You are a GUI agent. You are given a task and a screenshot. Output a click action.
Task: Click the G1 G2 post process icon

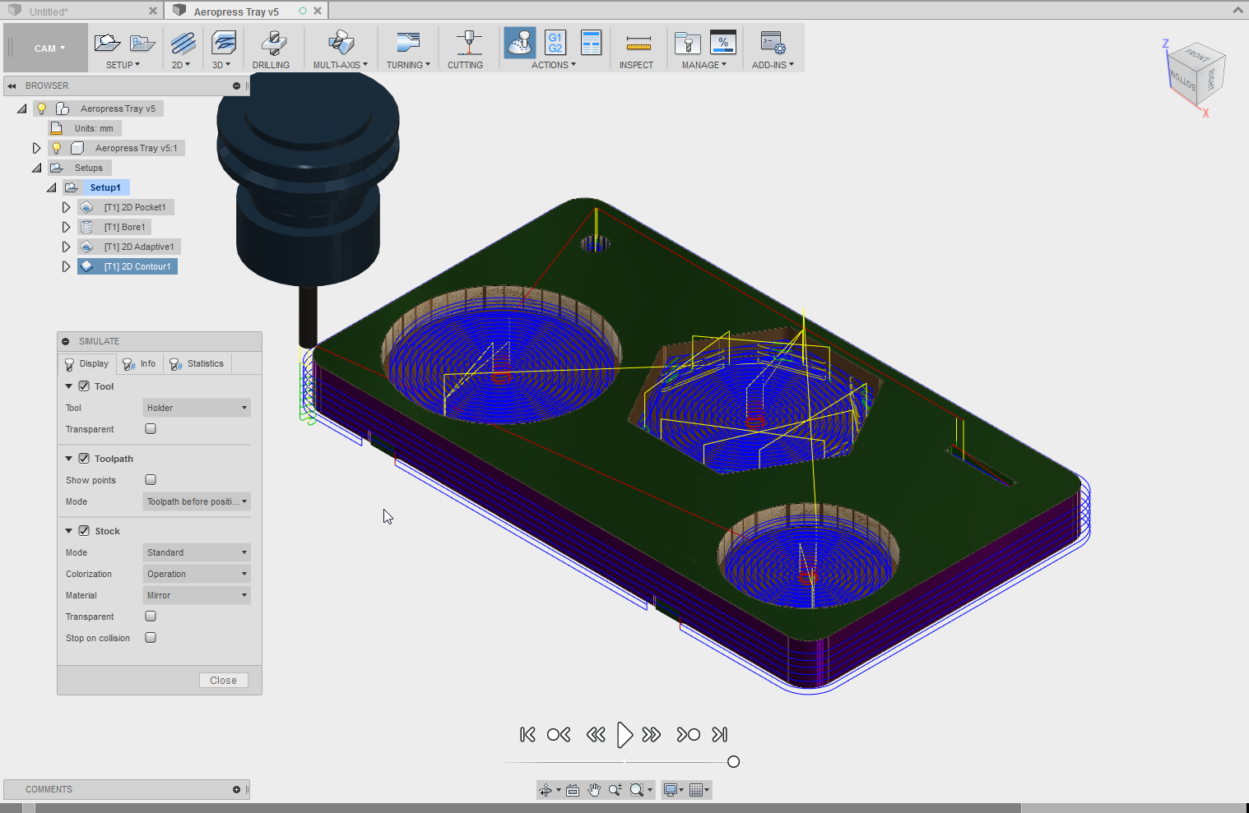click(555, 43)
